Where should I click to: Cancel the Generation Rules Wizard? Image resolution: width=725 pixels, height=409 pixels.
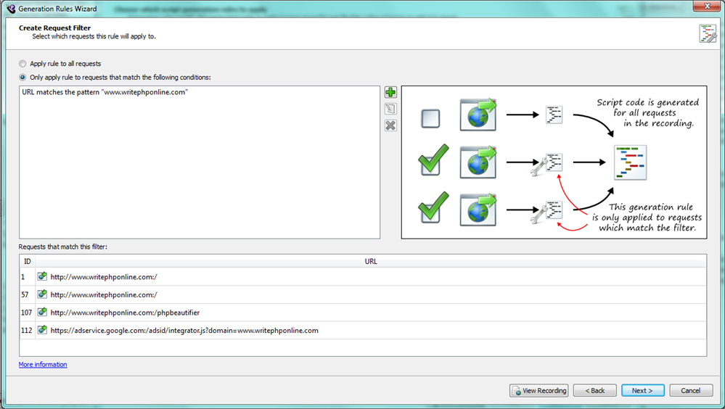tap(691, 390)
